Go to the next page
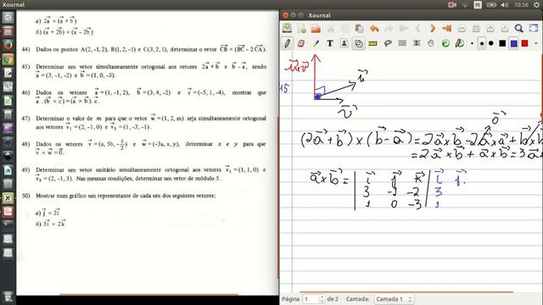 tap(432, 28)
